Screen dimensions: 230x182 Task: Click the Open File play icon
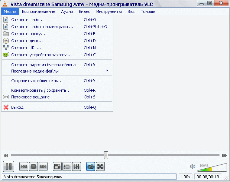tap(6, 20)
